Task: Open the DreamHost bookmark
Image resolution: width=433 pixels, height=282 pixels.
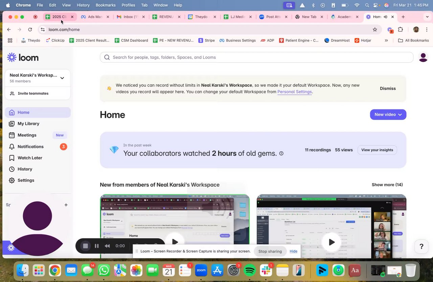Action: click(337, 40)
